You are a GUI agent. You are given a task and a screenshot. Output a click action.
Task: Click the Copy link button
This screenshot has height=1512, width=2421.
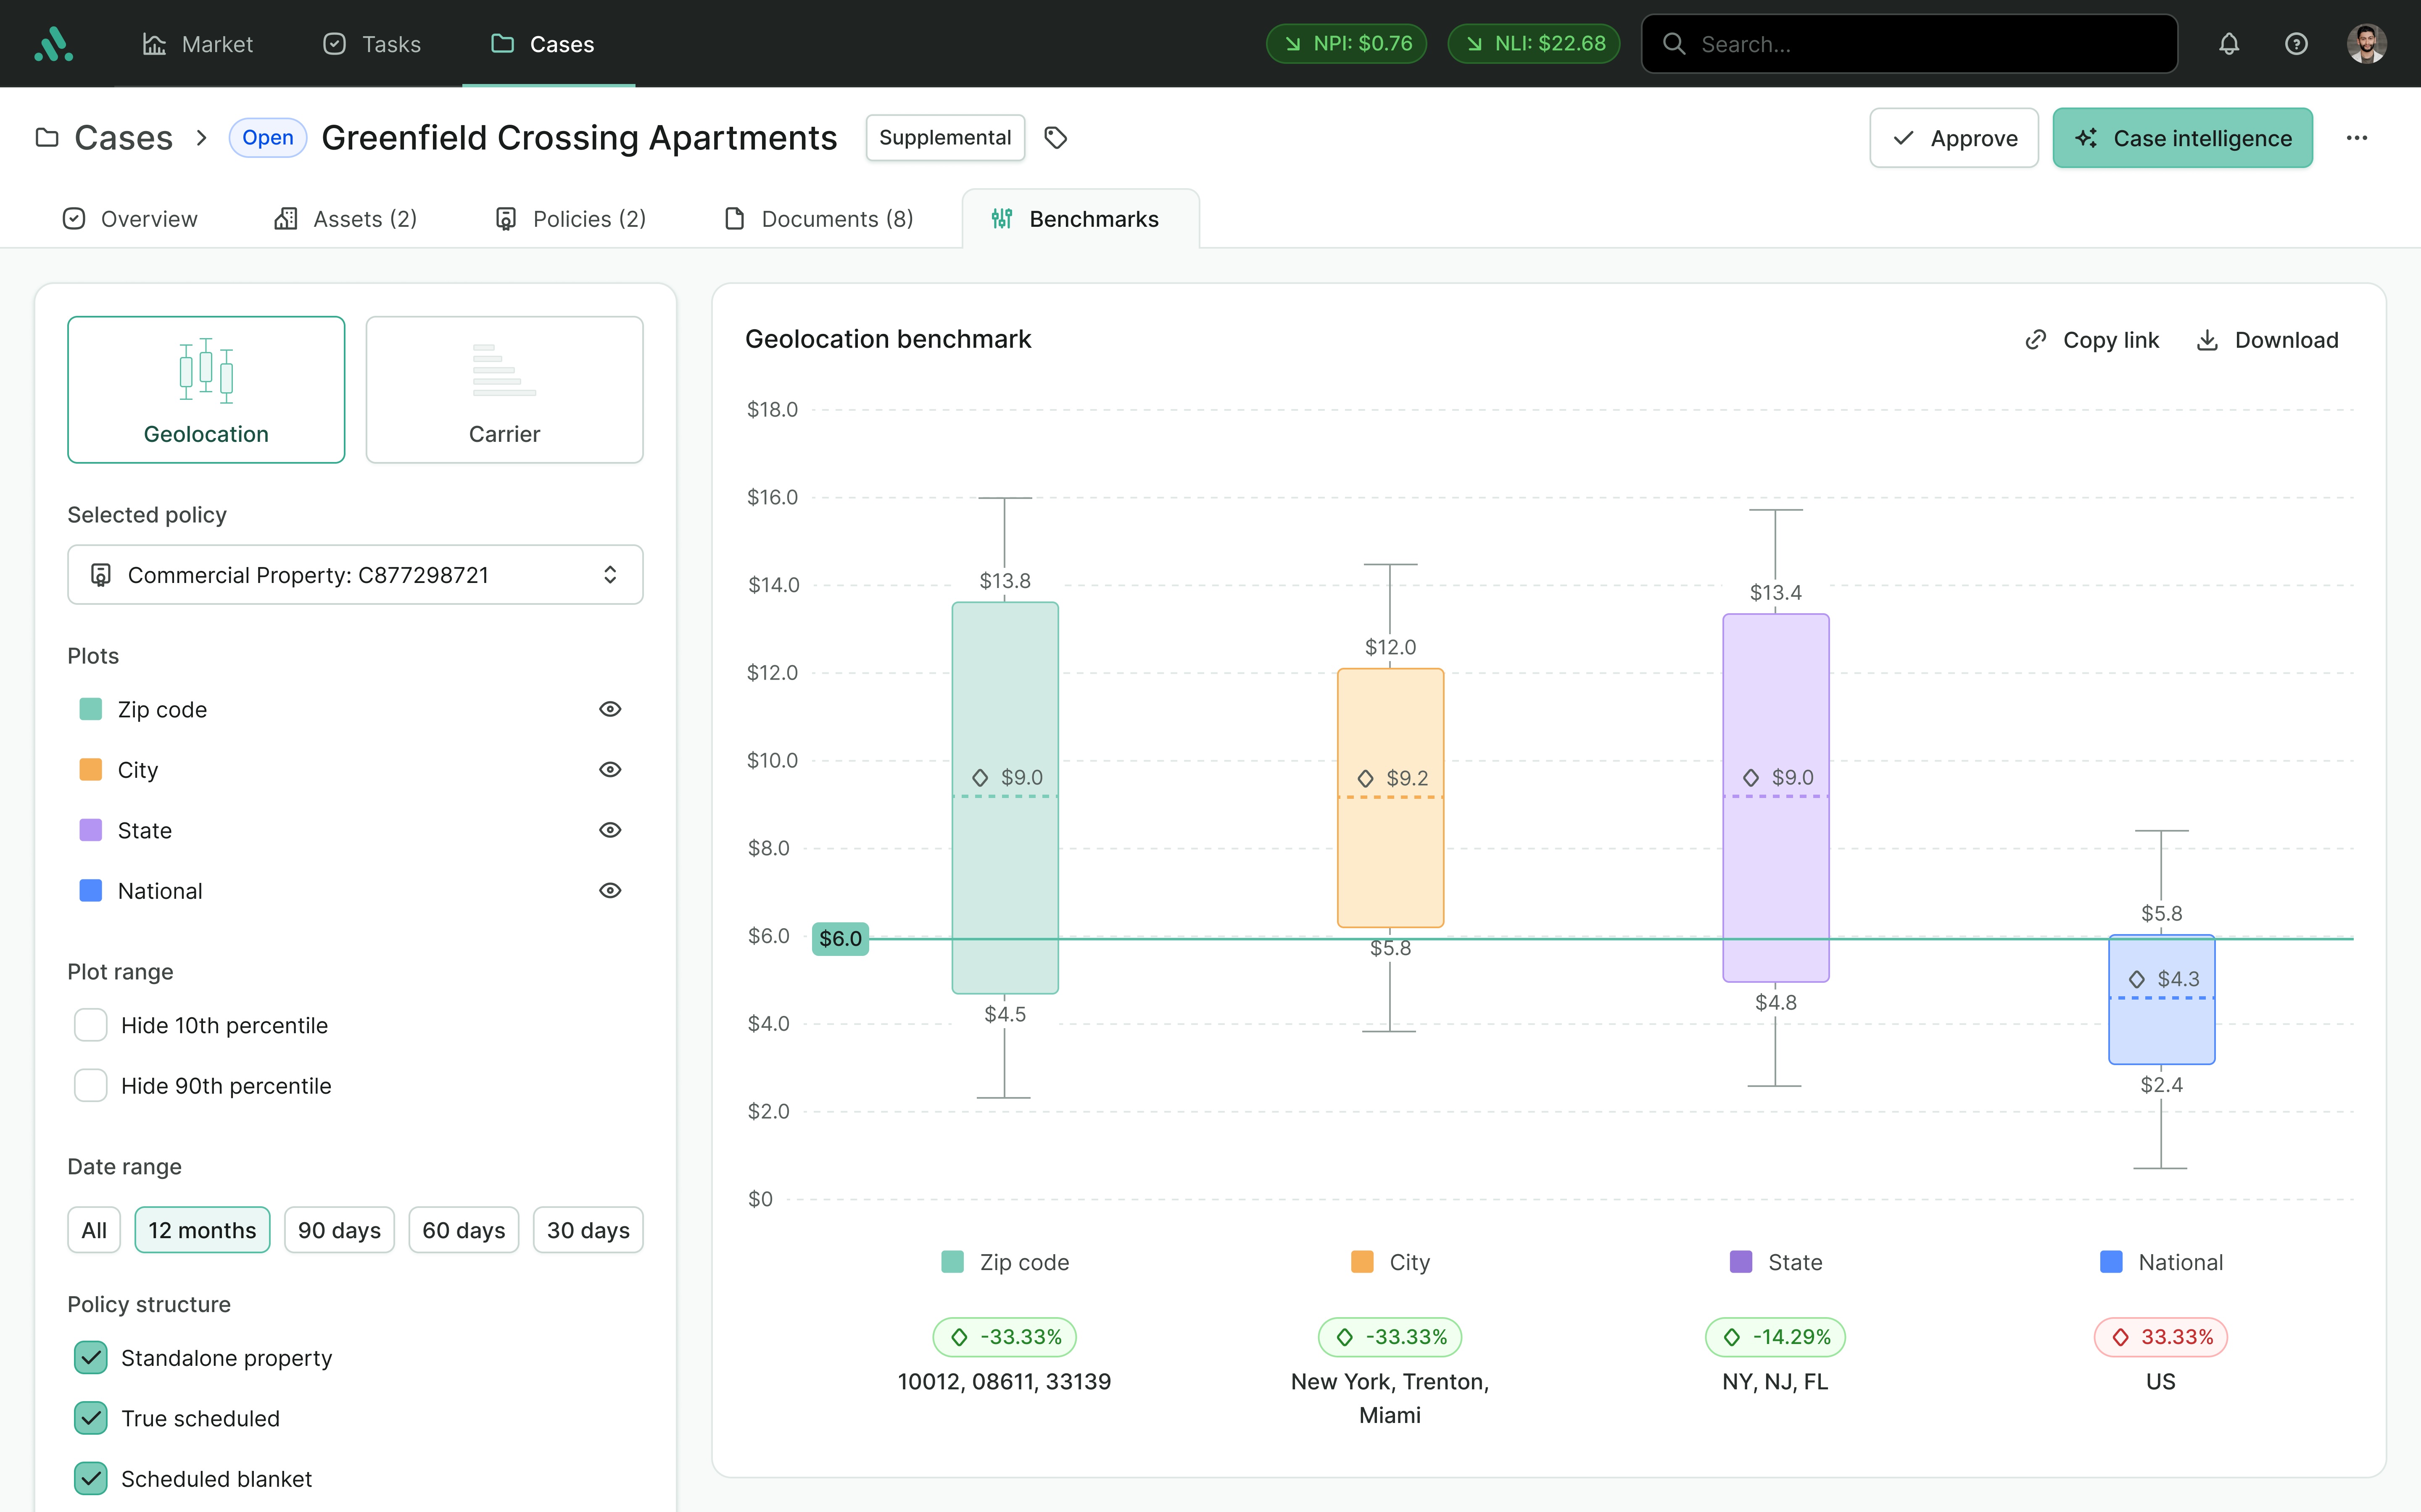[x=2092, y=340]
